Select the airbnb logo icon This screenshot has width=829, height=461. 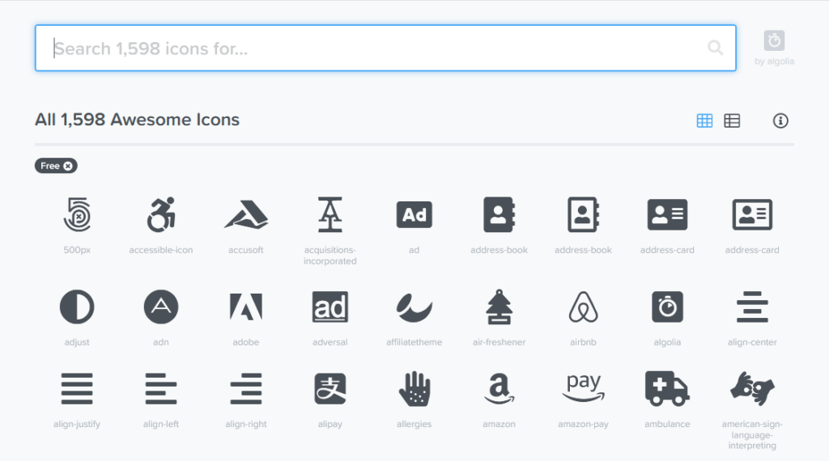coord(583,307)
